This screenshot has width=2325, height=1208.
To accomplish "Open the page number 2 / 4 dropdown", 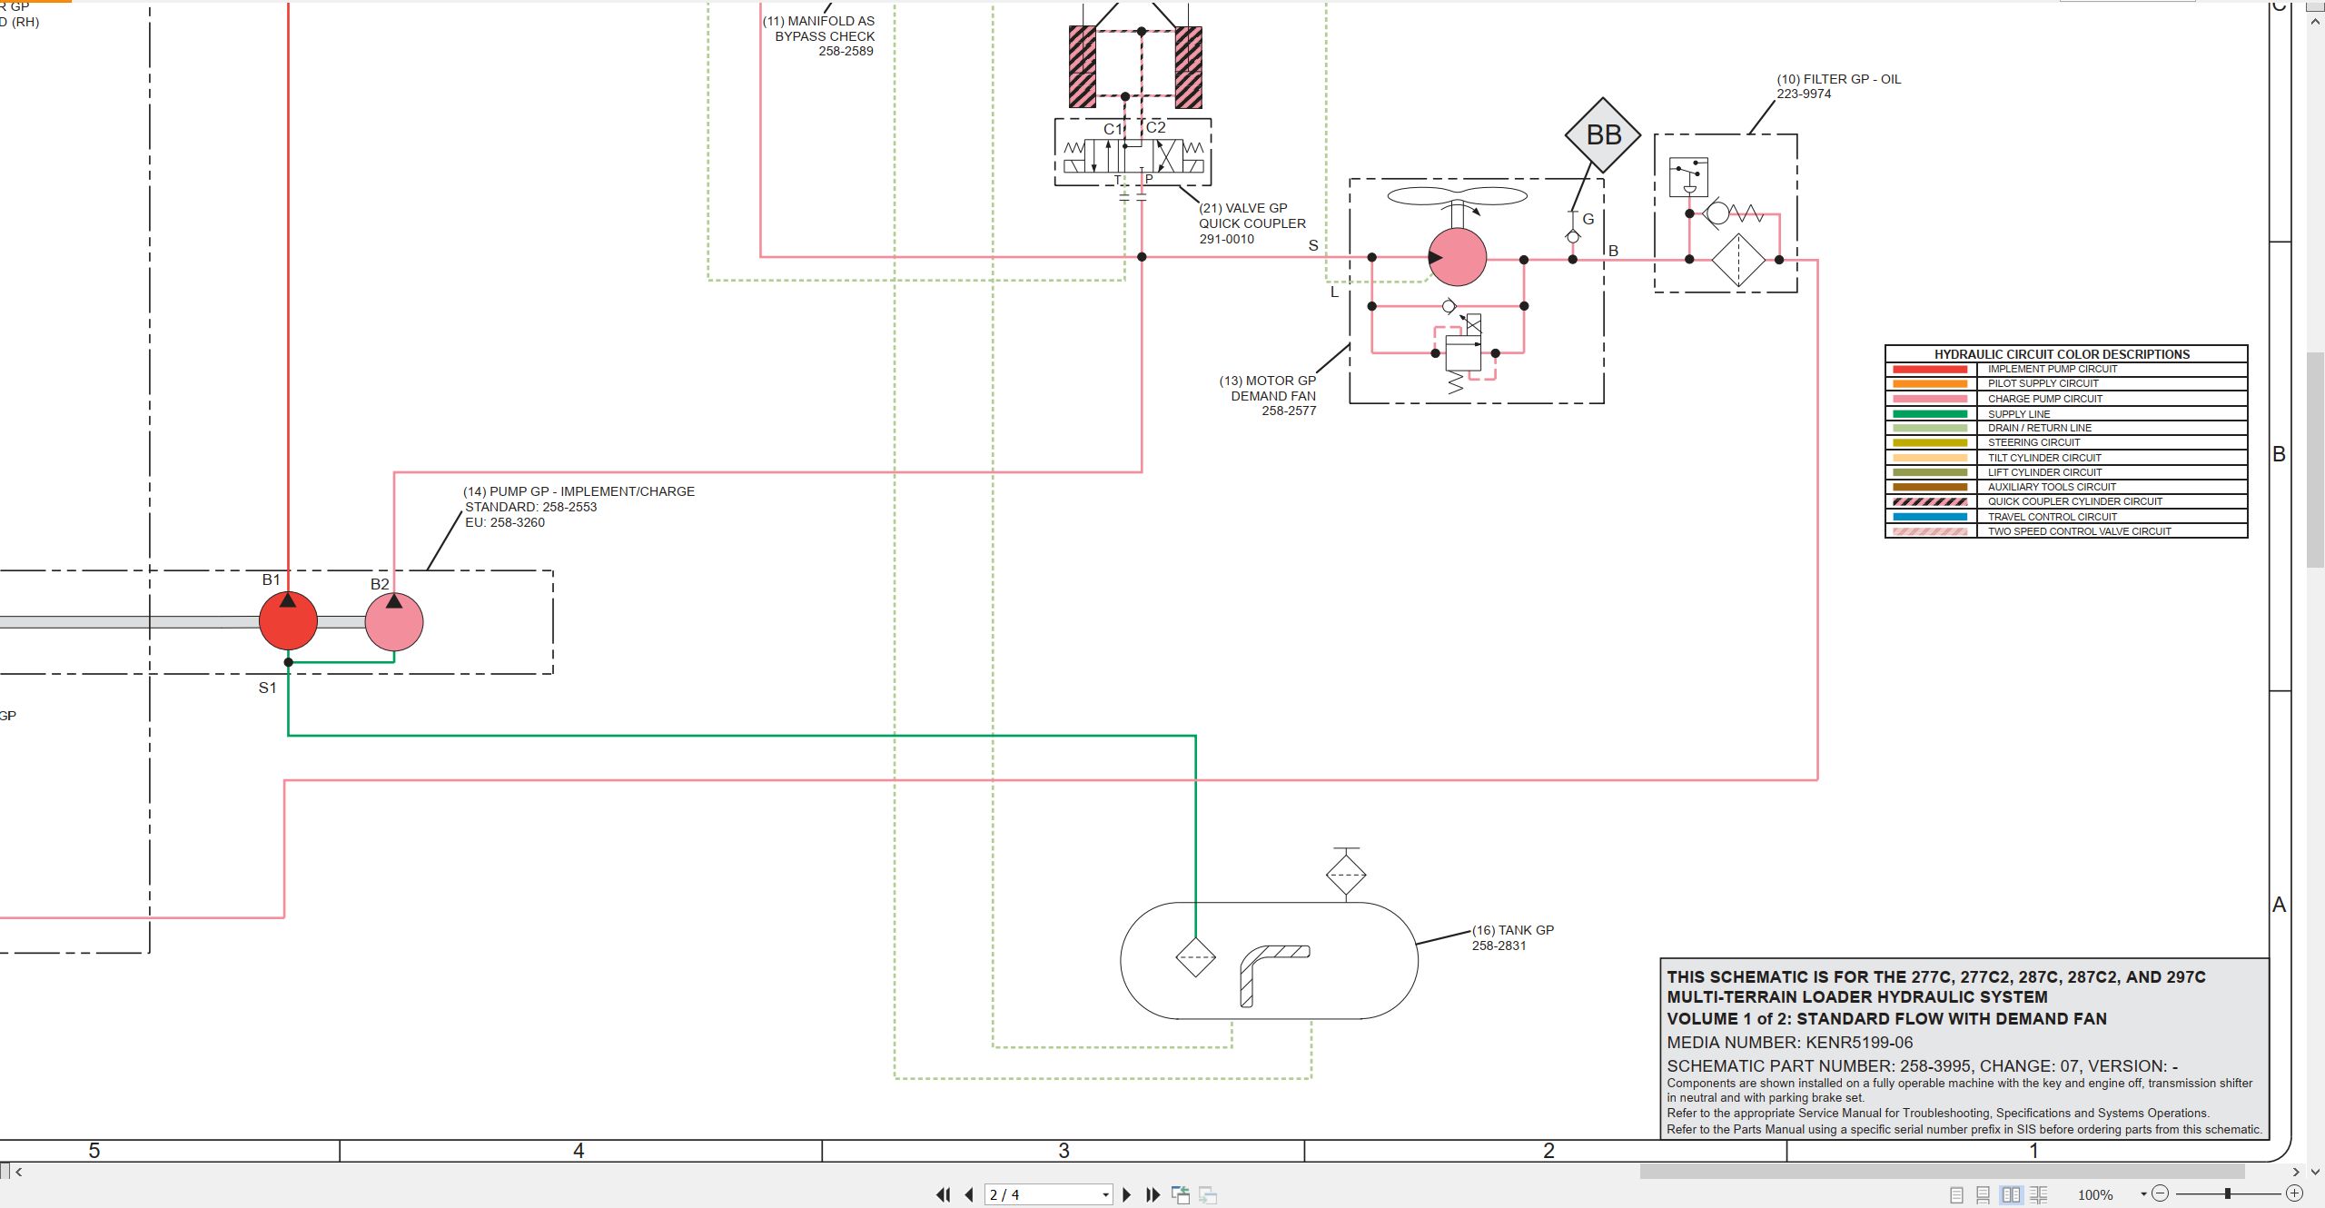I will pos(1105,1194).
